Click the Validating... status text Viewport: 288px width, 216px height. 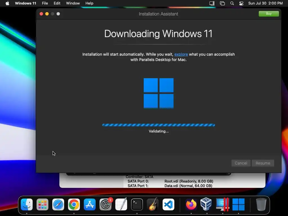tap(159, 131)
